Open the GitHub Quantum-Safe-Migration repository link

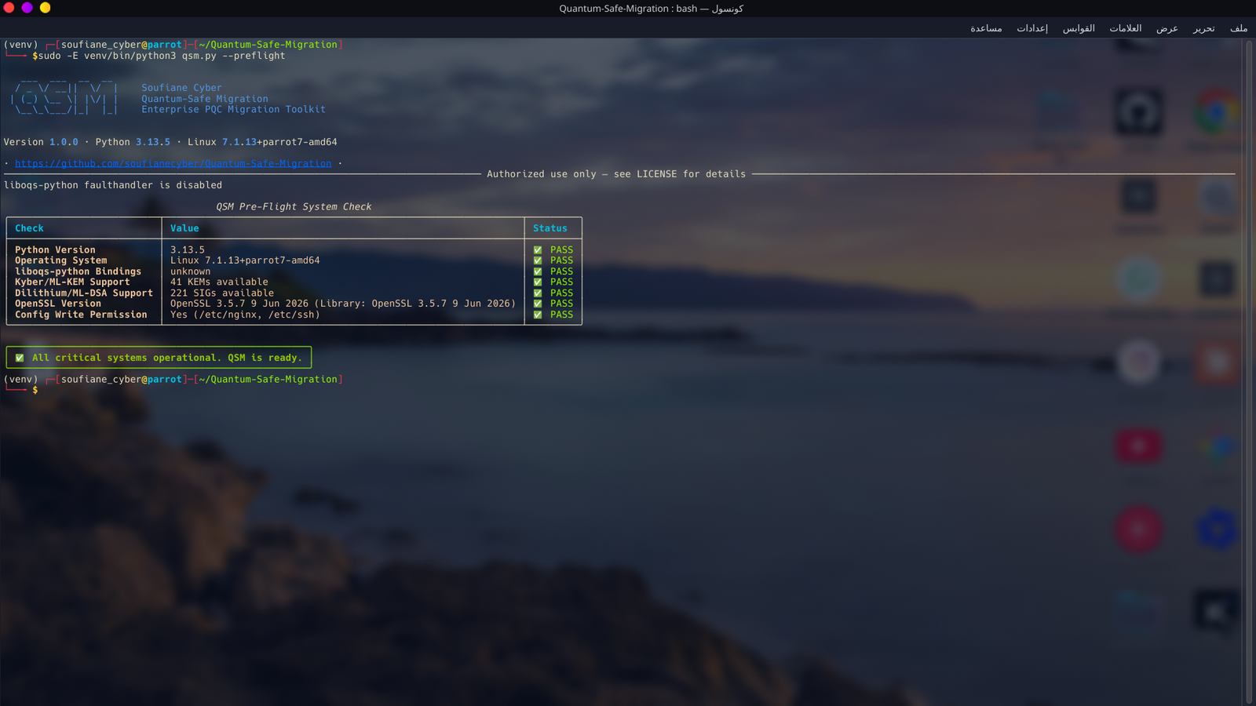173,163
